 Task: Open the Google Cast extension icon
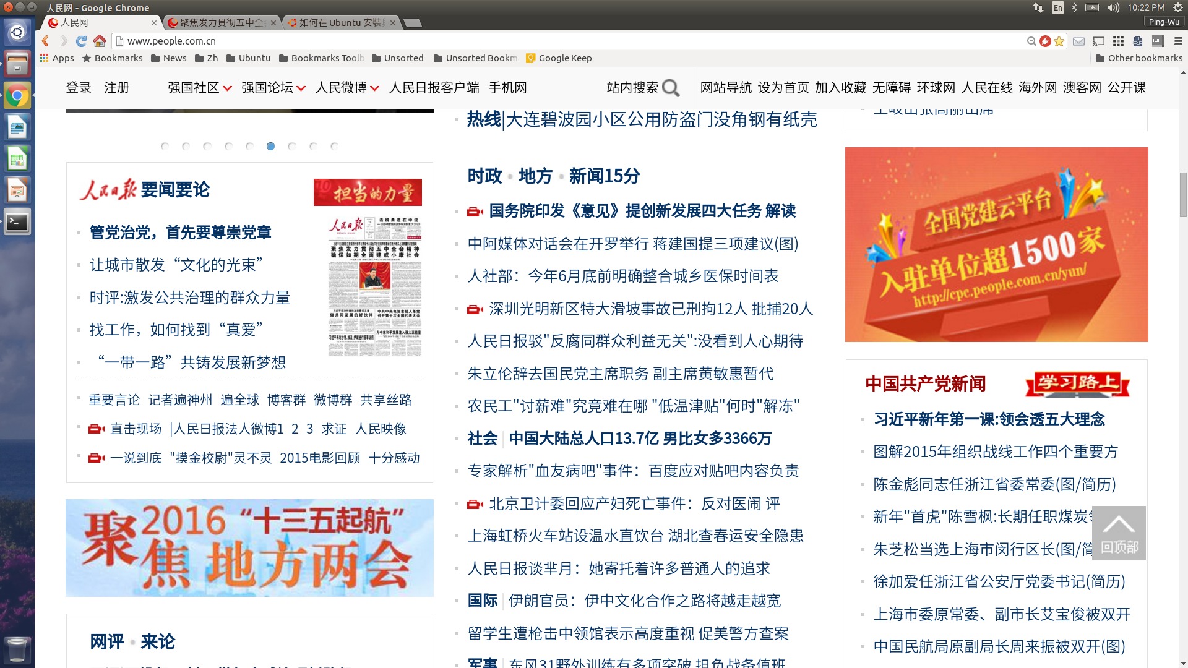(x=1099, y=41)
